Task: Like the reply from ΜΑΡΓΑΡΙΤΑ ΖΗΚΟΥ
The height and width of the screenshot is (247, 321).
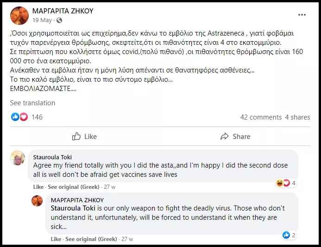Action: coord(56,239)
